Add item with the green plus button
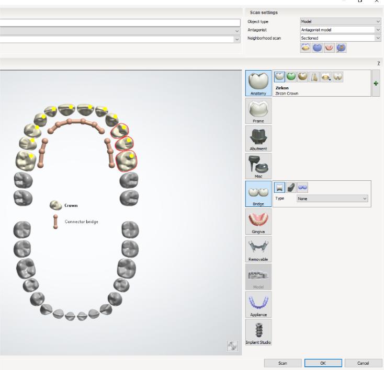384x370 pixels. point(376,84)
